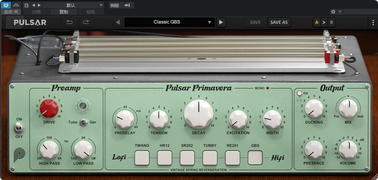Load next Primavera preset
Image resolution: width=378 pixels, height=180 pixels.
pyautogui.click(x=221, y=22)
